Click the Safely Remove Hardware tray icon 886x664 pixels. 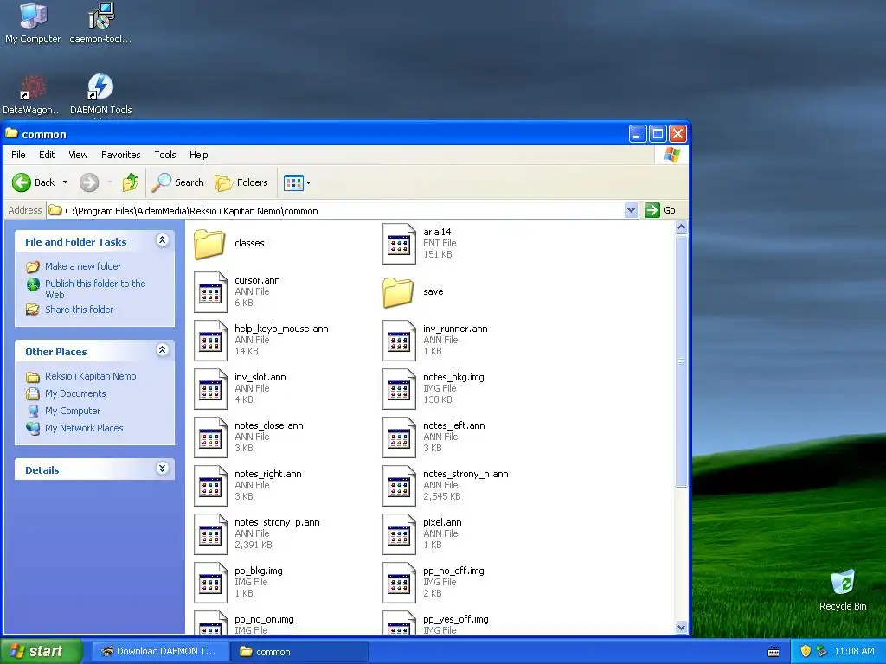coord(822,651)
